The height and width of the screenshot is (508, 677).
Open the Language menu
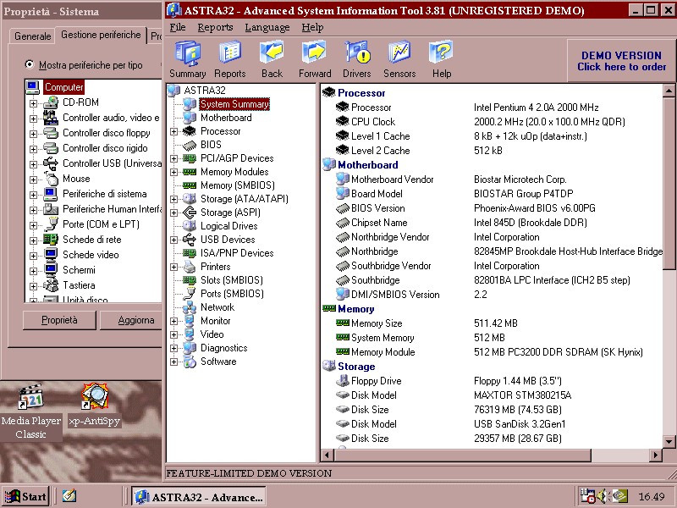coord(267,27)
